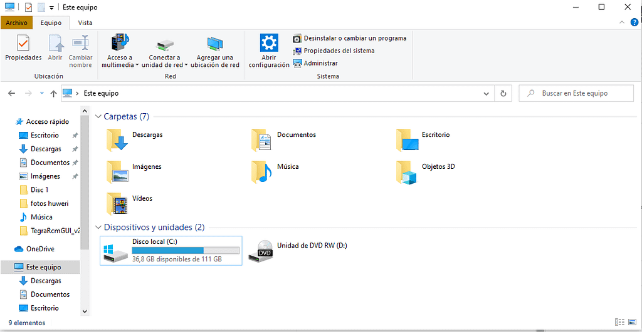Screen dimensions: 642x332
Task: Click Agregar una ubicación de red
Action: coord(215,51)
